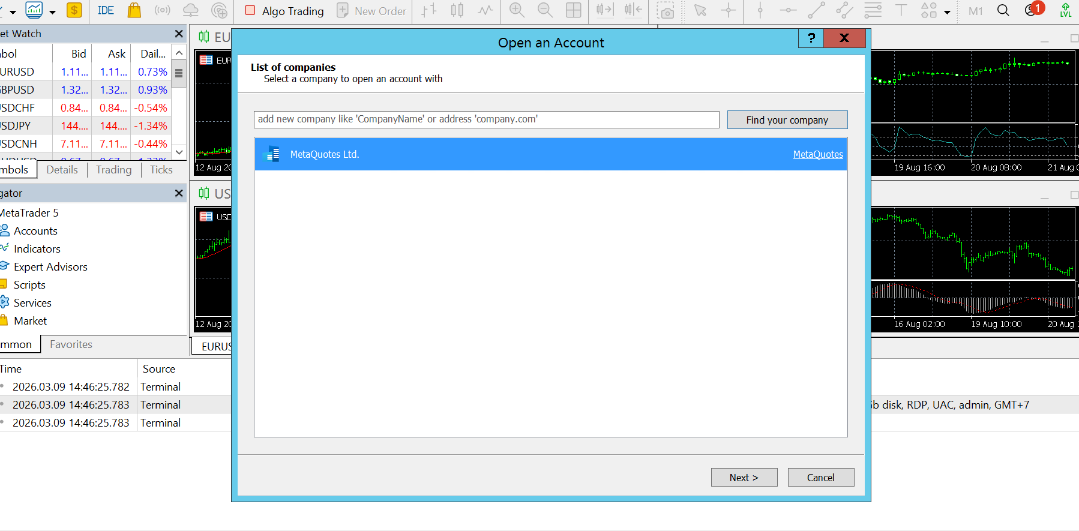
Task: Click the VPS cloud icon
Action: point(190,11)
